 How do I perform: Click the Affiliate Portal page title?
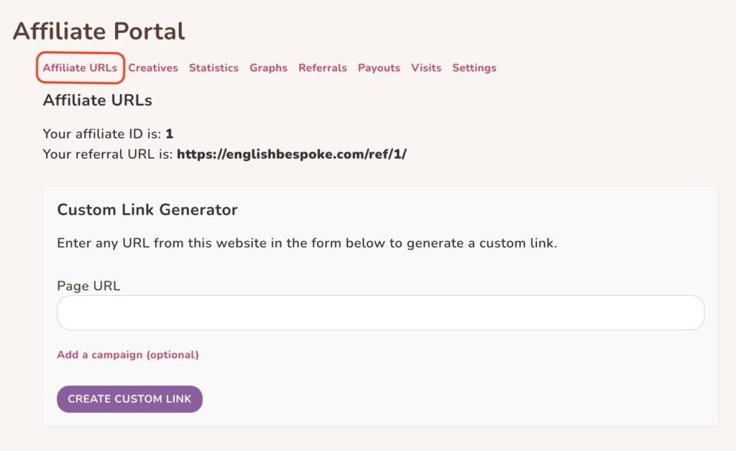pos(98,31)
